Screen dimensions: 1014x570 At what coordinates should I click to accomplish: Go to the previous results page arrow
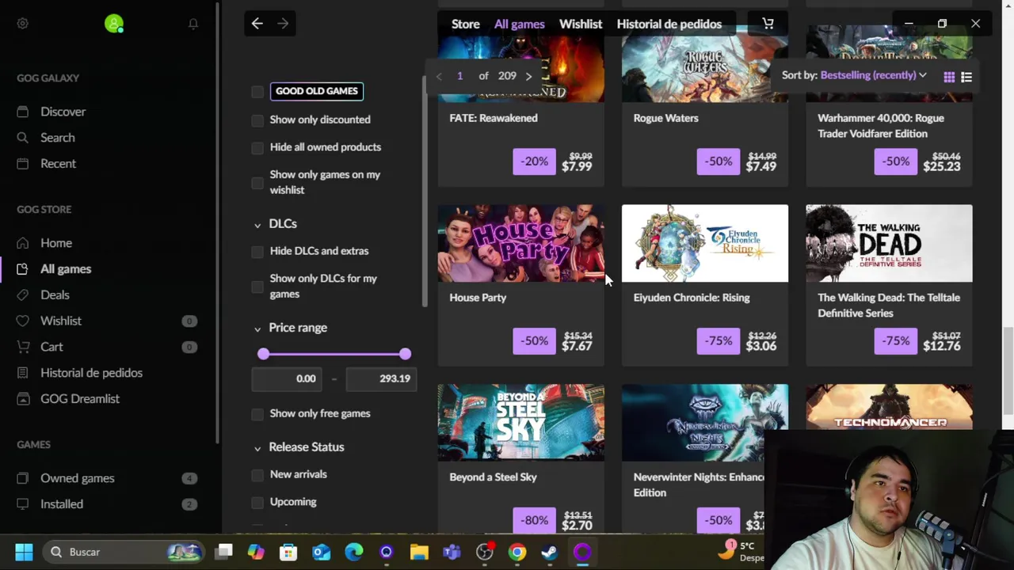439,76
